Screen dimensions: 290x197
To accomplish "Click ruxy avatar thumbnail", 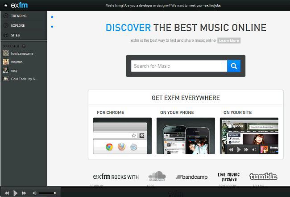I will click(x=6, y=70).
